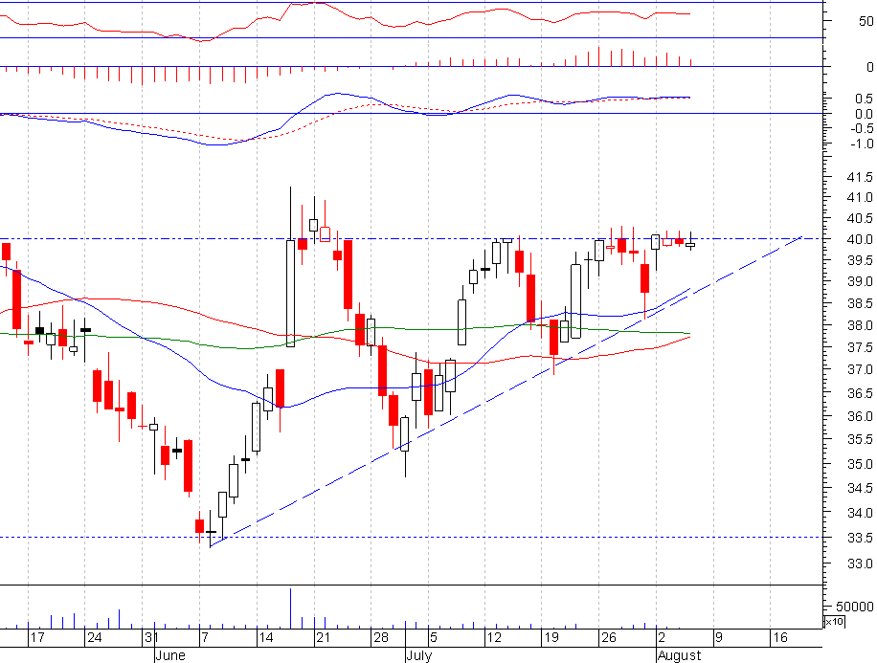Click the date label 5 on the time axis
The image size is (877, 663).
point(434,638)
